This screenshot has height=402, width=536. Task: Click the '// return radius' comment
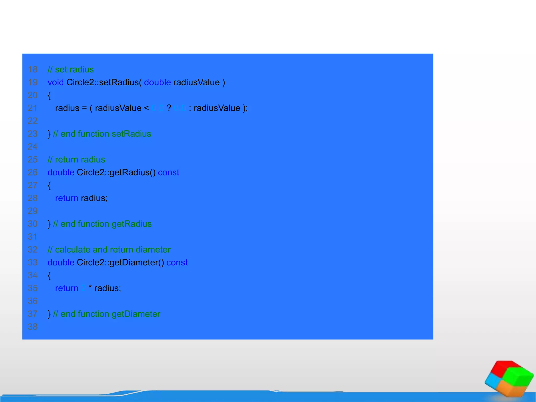(x=76, y=160)
